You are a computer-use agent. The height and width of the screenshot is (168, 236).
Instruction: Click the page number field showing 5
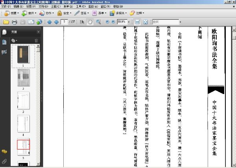coord(64,22)
